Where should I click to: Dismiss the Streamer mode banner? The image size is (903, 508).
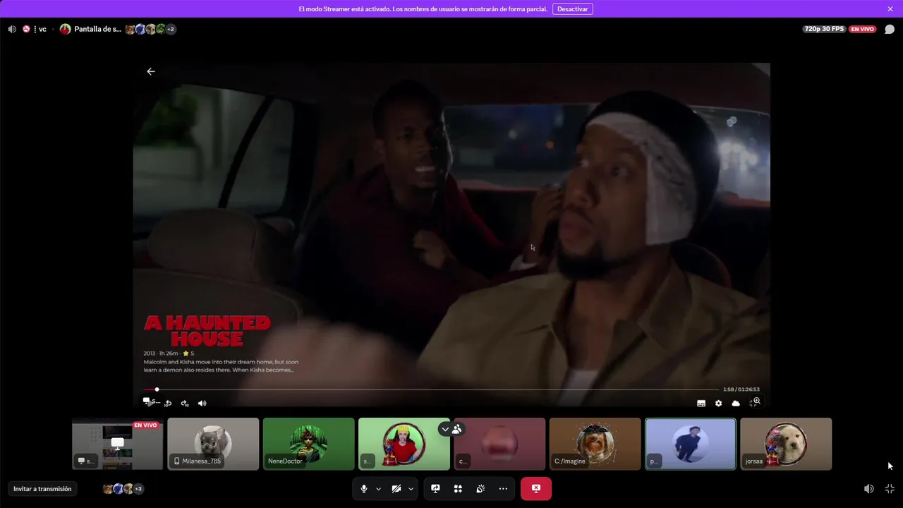coord(890,9)
